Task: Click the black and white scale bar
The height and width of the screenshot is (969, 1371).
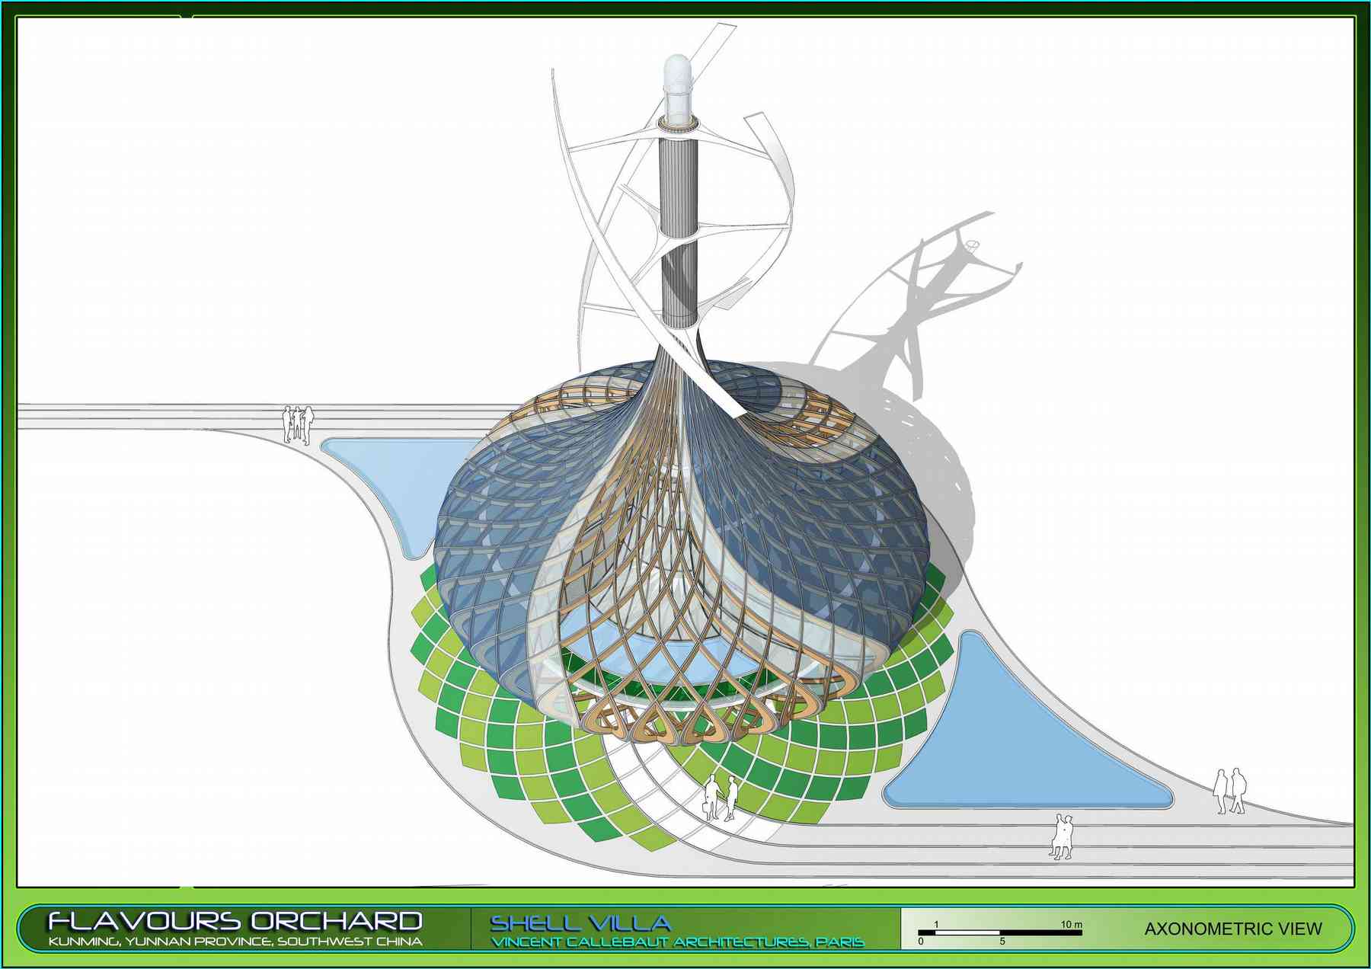Action: click(999, 932)
